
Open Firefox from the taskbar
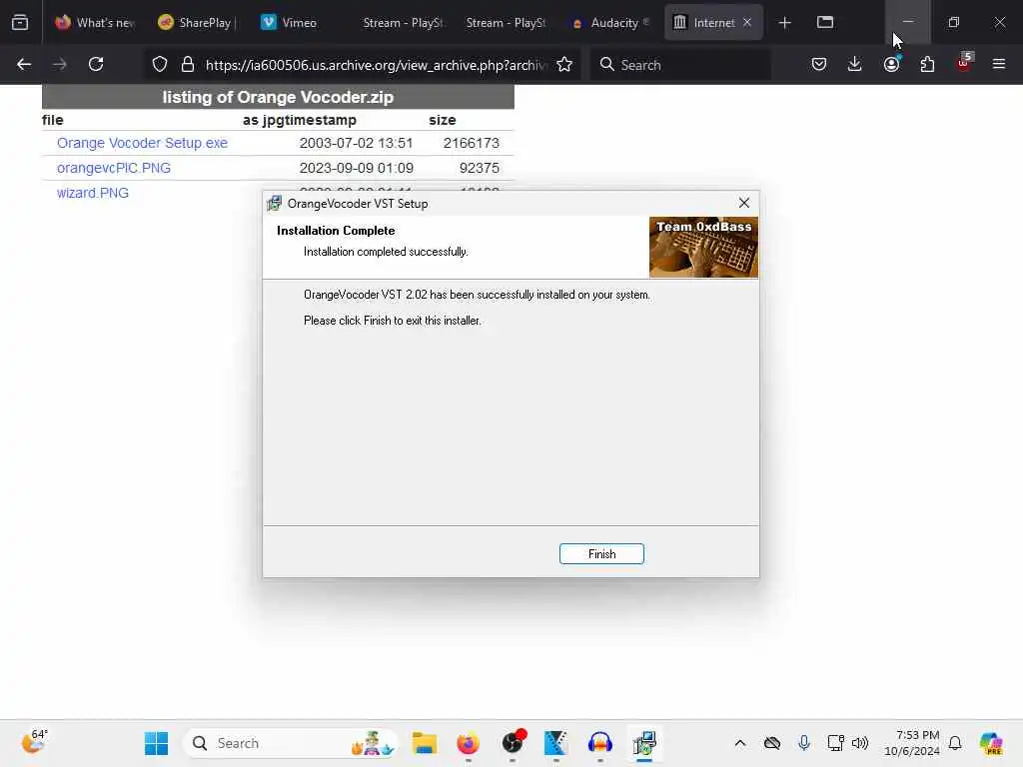(x=468, y=743)
